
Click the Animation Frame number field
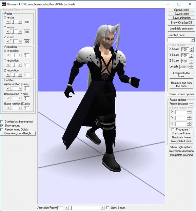point(60,208)
